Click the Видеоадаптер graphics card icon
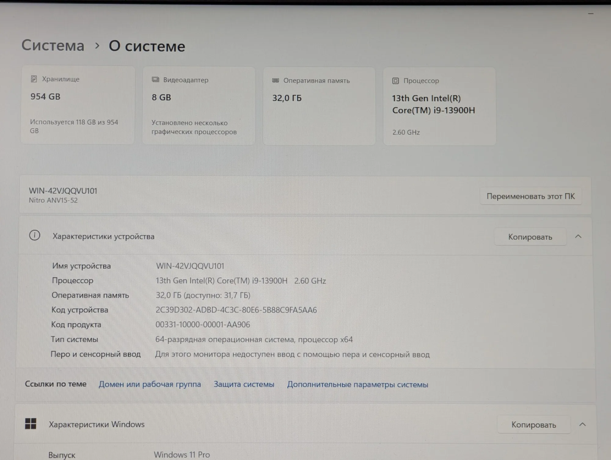This screenshot has width=611, height=460. [x=155, y=80]
